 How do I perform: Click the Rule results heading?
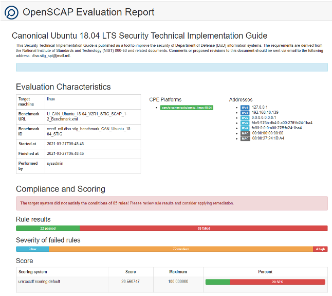33,219
